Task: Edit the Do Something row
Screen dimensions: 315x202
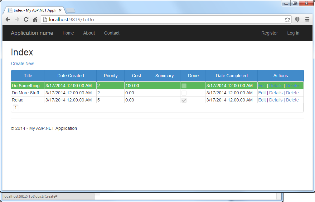Action: point(262,86)
